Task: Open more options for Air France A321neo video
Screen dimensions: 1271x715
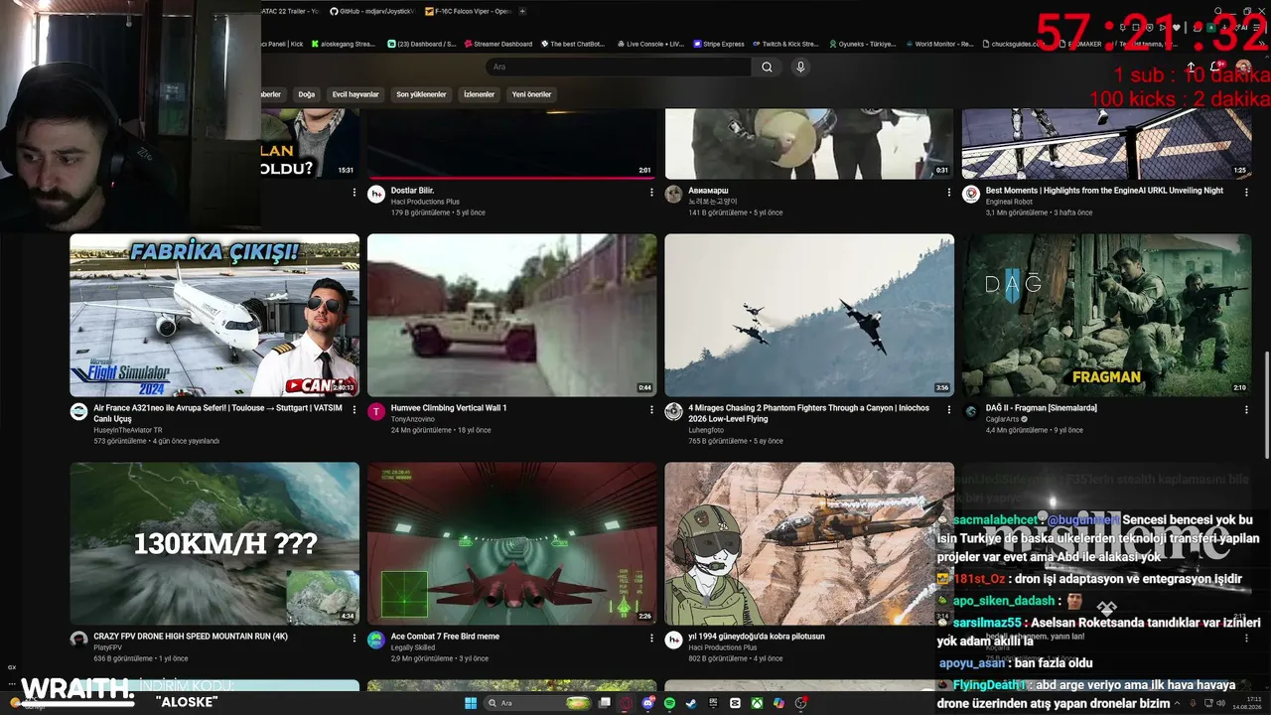Action: click(354, 409)
